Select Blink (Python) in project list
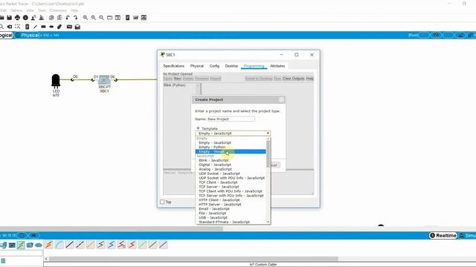This screenshot has height=267, width=476. (x=175, y=85)
